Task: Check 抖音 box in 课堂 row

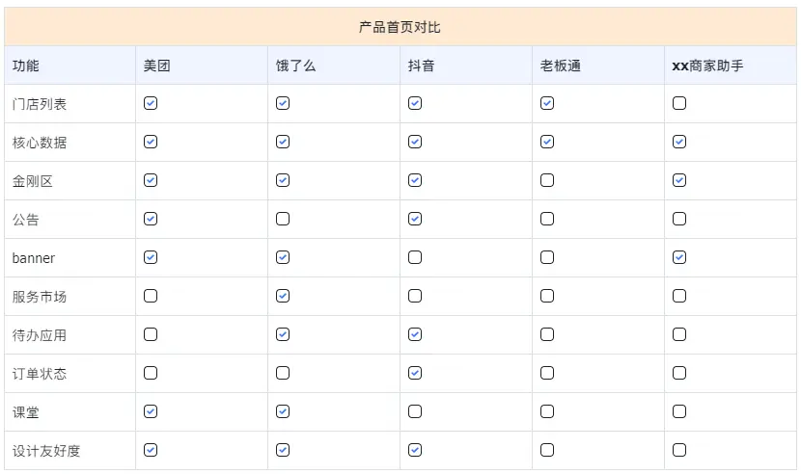Action: [415, 411]
